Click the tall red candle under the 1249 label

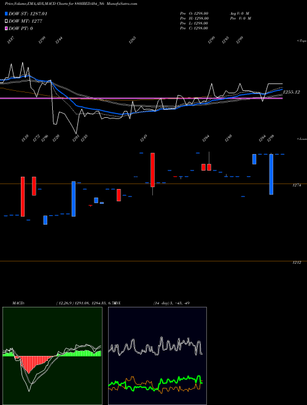tap(153, 170)
